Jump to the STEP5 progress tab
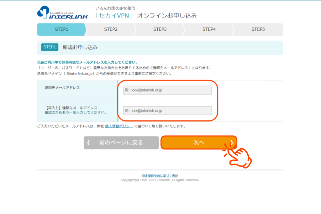 pyautogui.click(x=258, y=29)
